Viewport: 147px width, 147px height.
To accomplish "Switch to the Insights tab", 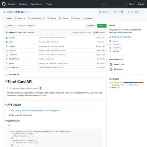I will click(x=87, y=18).
